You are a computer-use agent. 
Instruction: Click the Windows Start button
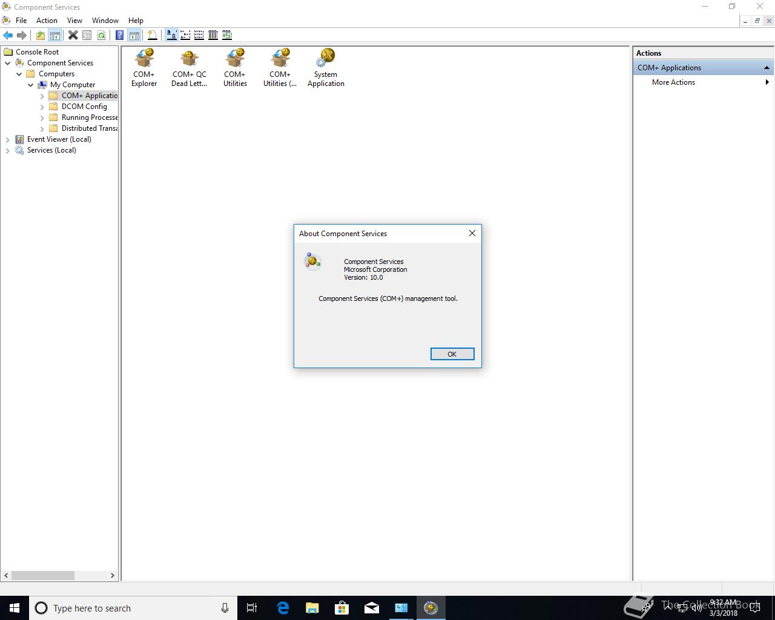15,608
